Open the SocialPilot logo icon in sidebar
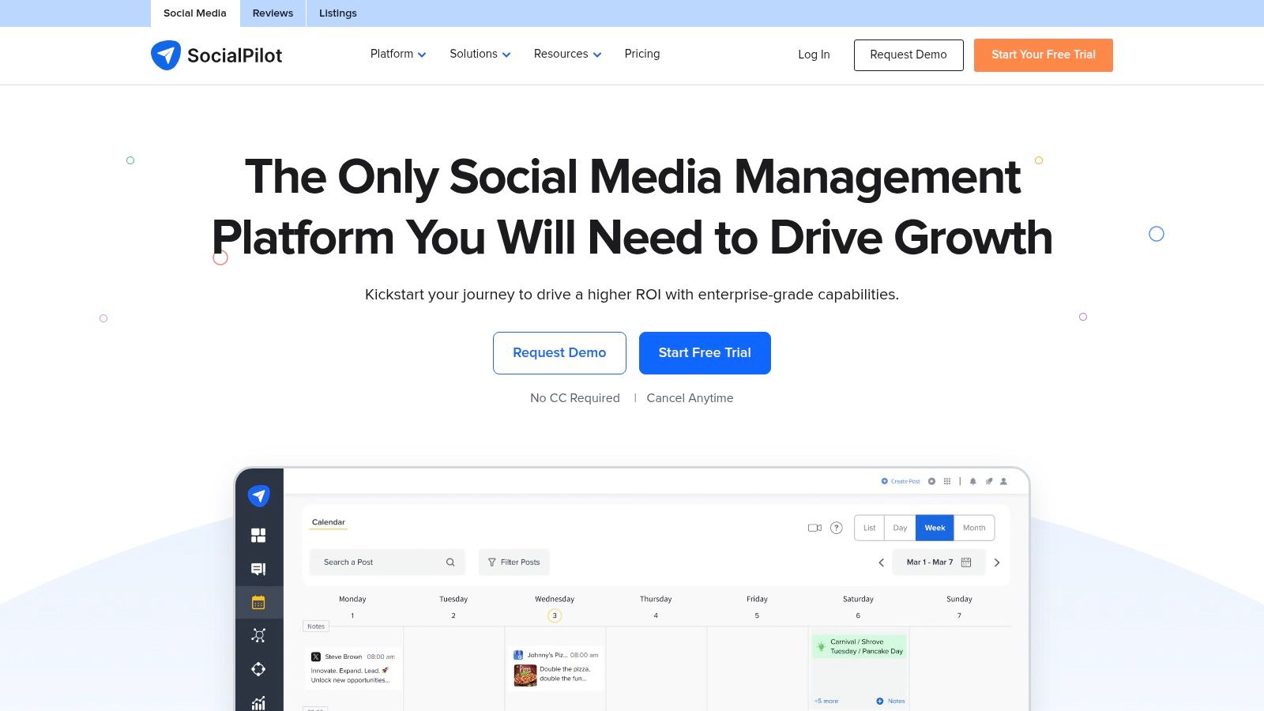Image resolution: width=1264 pixels, height=711 pixels. [258, 496]
